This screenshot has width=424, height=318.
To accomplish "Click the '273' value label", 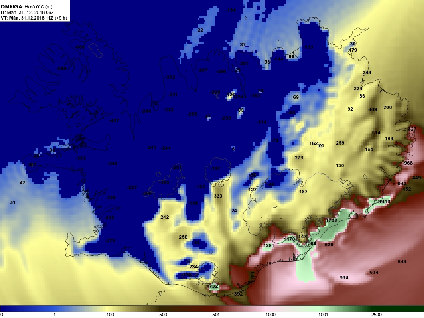I will click(x=299, y=158).
